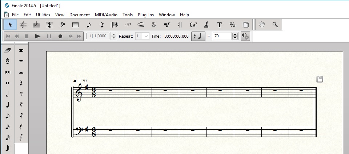Select the Eraser in the note palette
Image resolution: width=349 pixels, height=154 pixels.
(7, 50)
